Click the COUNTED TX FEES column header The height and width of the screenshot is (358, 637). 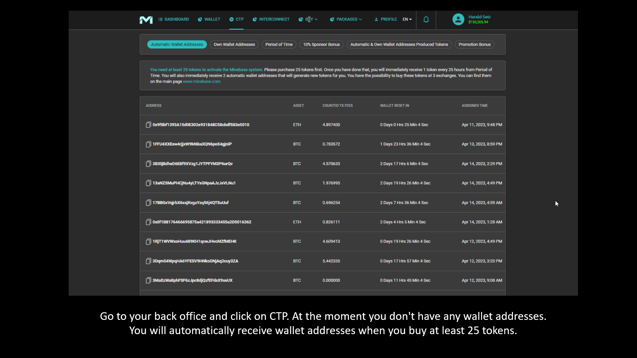[337, 105]
